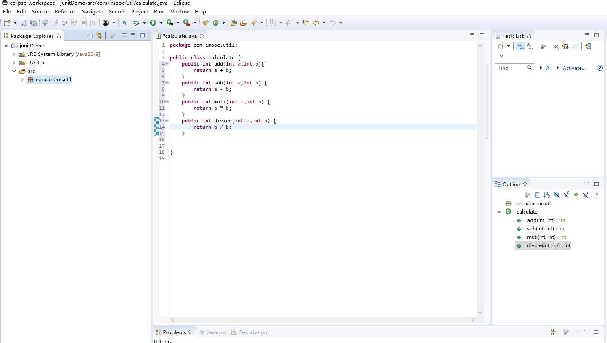Collapse the calculate class in the Outline

point(499,212)
